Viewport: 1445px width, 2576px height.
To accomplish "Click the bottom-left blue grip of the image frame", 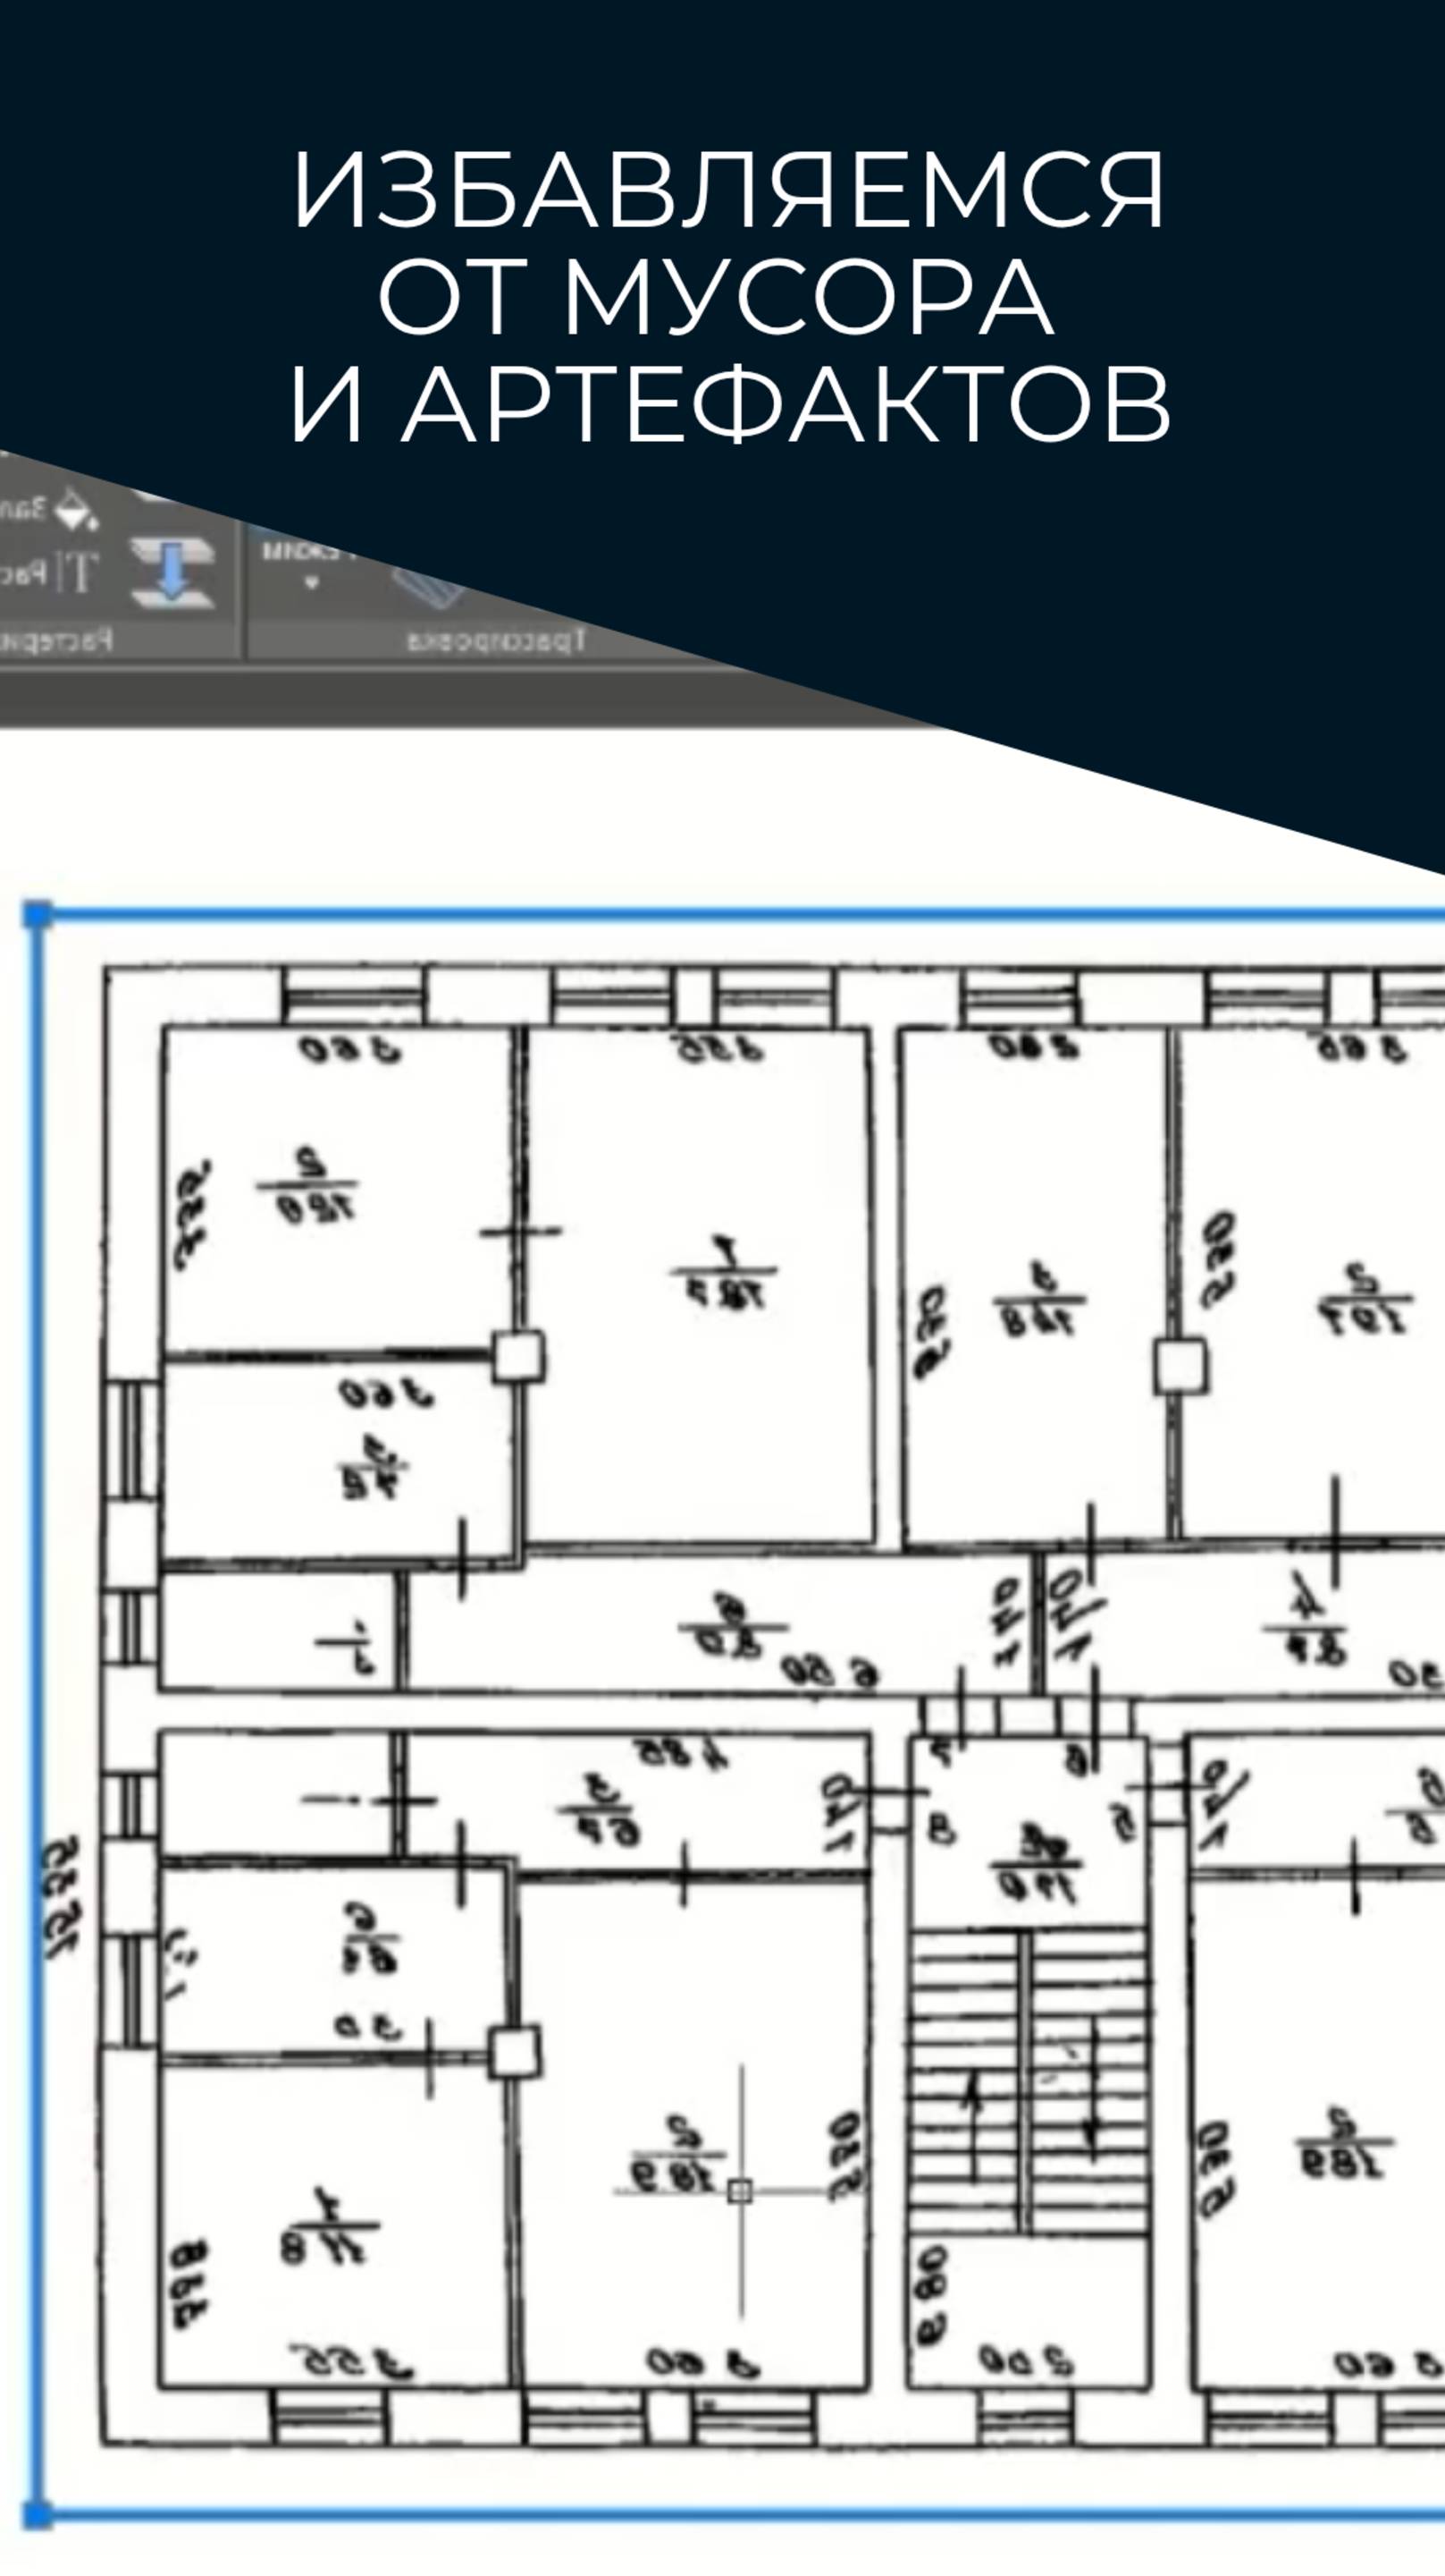I will pos(37,2513).
